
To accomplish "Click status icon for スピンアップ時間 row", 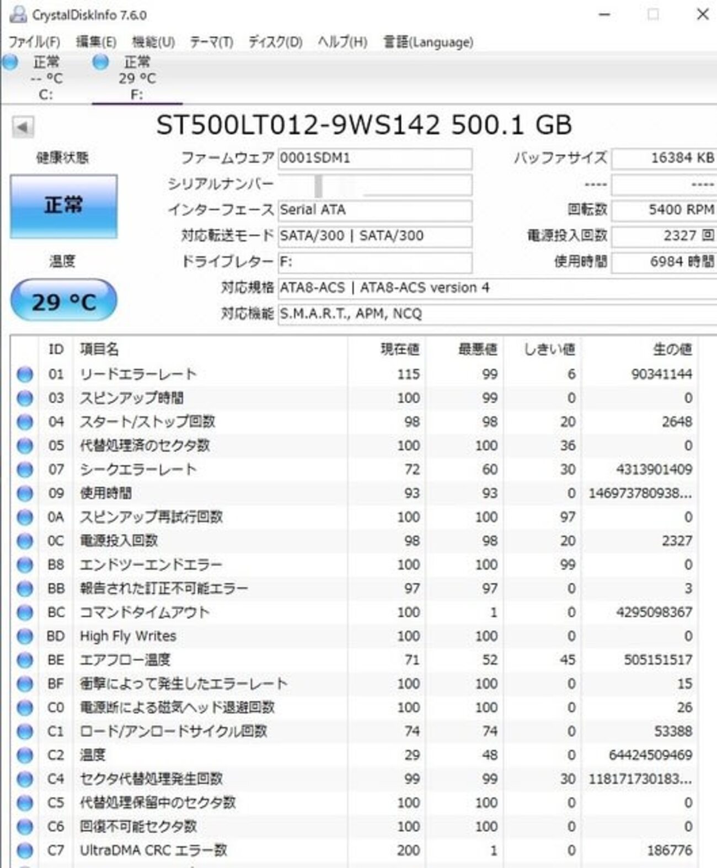I will point(25,398).
